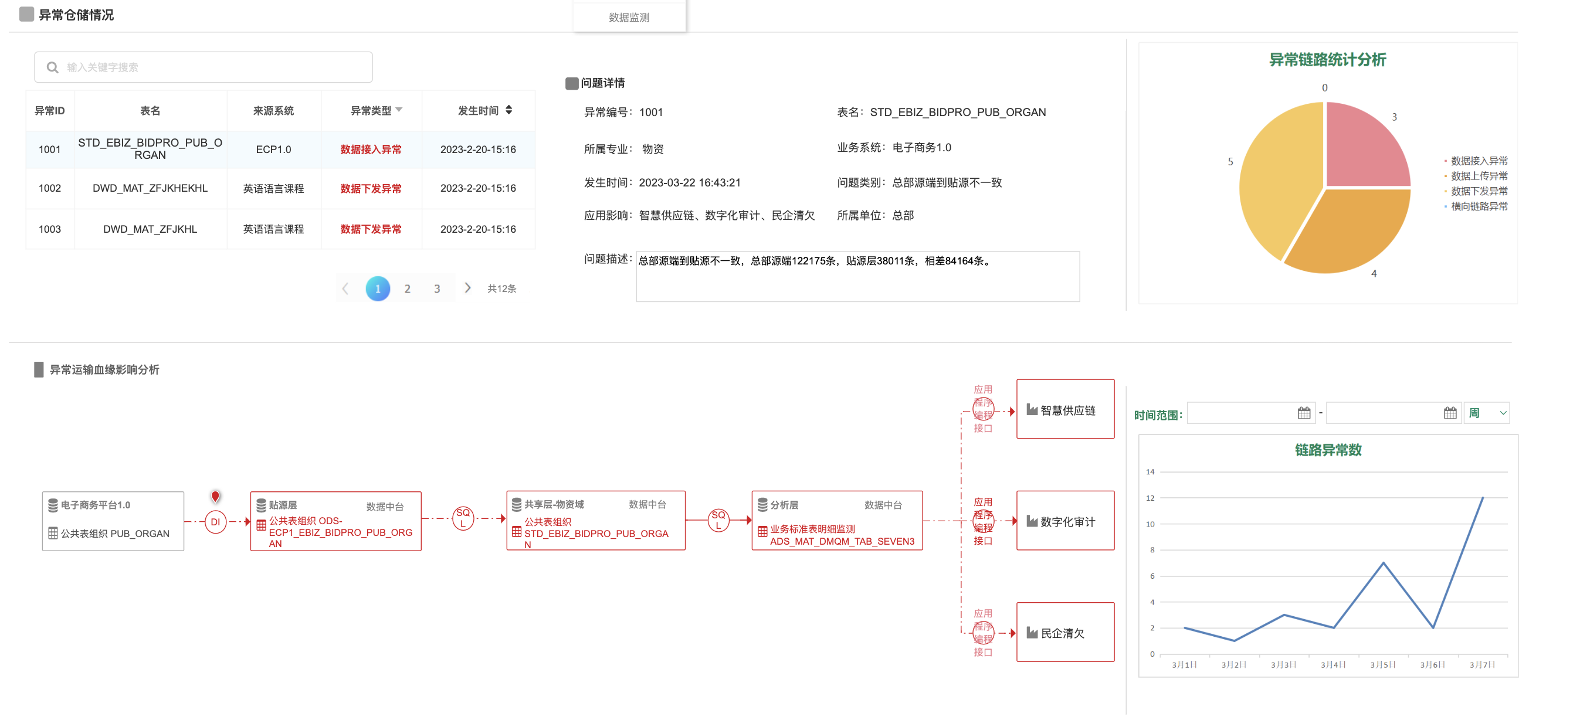Click the keyword search input field

tap(203, 67)
